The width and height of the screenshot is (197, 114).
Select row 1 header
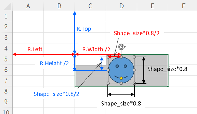tap(6, 16)
